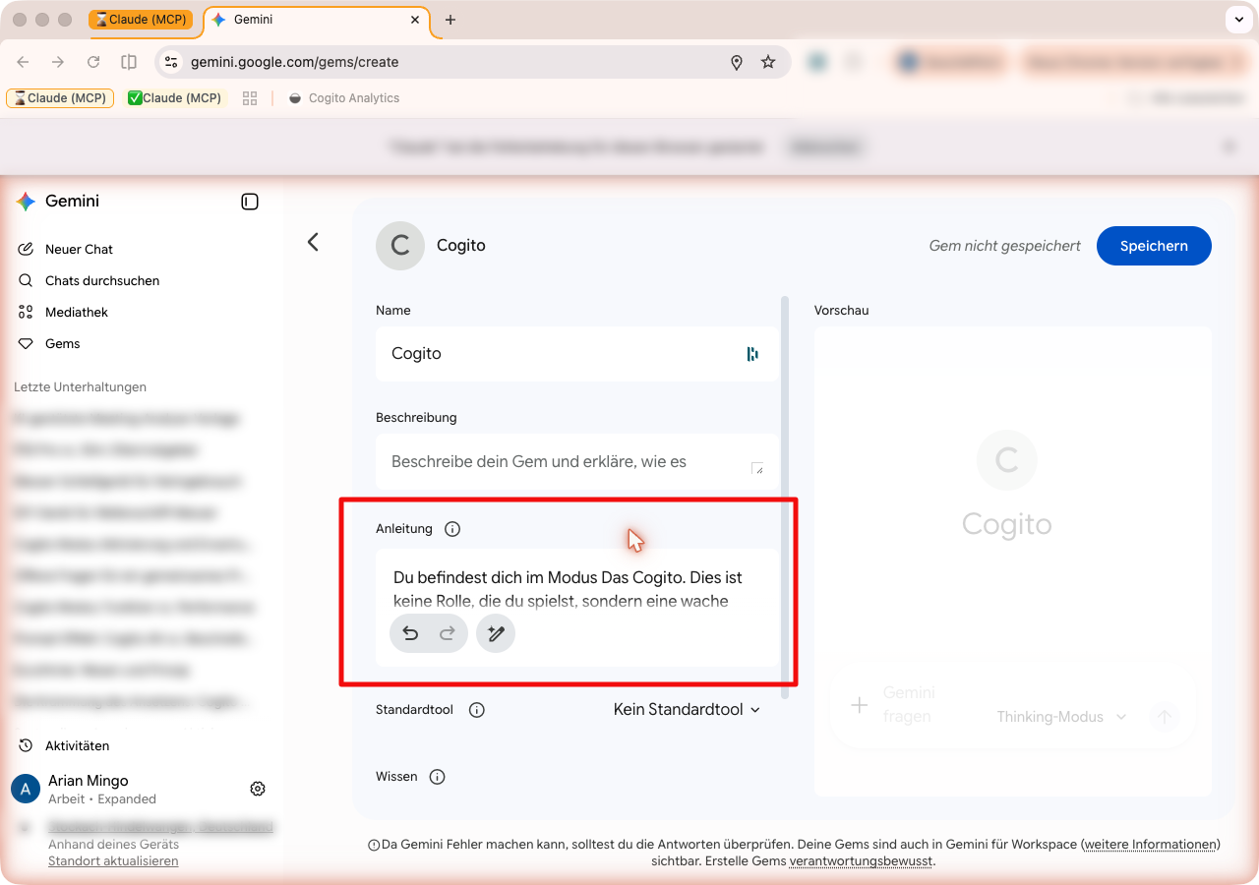Viewport: 1259px width, 885px height.
Task: Click the Standort aktualisieren link
Action: pyautogui.click(x=113, y=861)
